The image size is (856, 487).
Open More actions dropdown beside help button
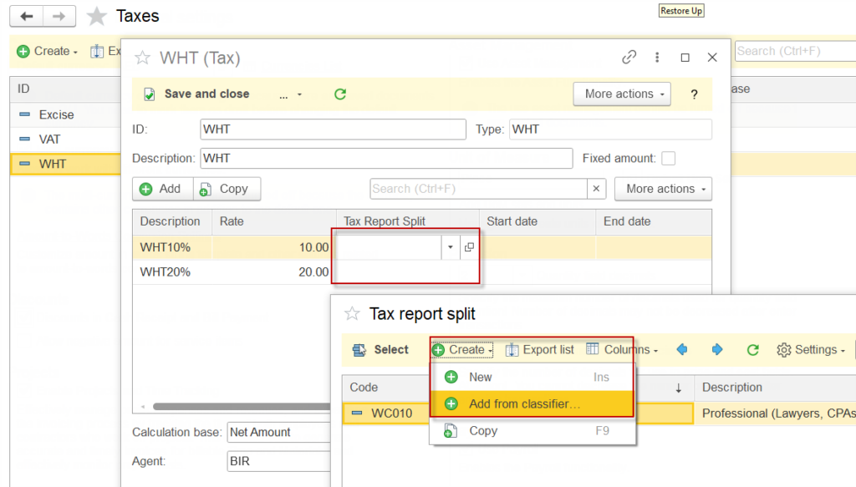click(621, 94)
